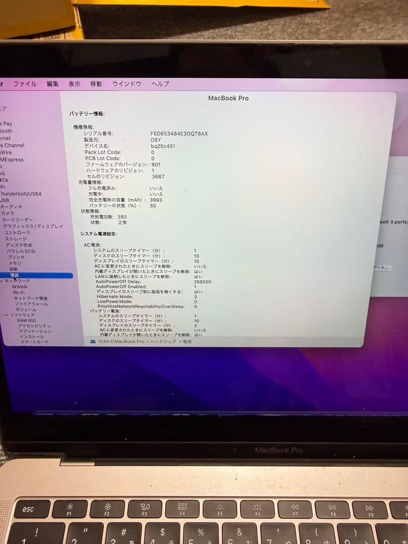Click the firmware version value 901
This screenshot has width=408, height=544.
click(156, 164)
